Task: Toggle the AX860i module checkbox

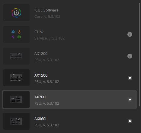Action: tap(130, 121)
